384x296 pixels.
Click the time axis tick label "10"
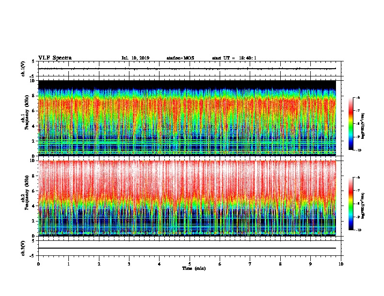pos(341,264)
